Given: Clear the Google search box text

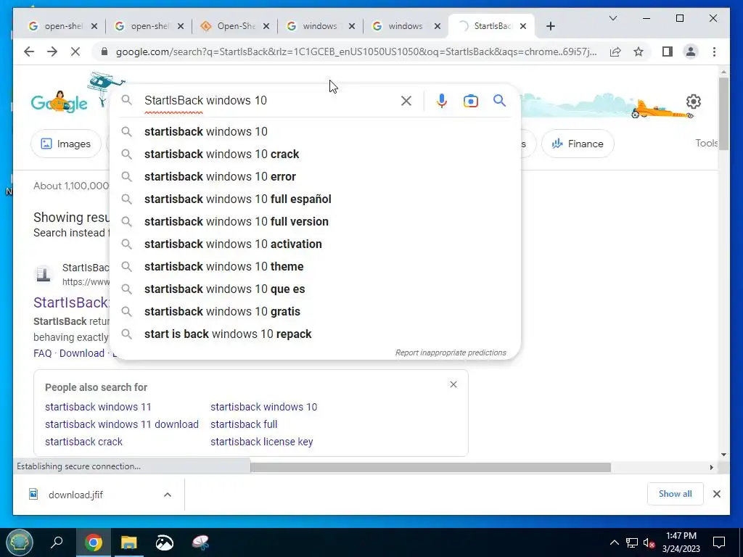Looking at the screenshot, I should [406, 100].
